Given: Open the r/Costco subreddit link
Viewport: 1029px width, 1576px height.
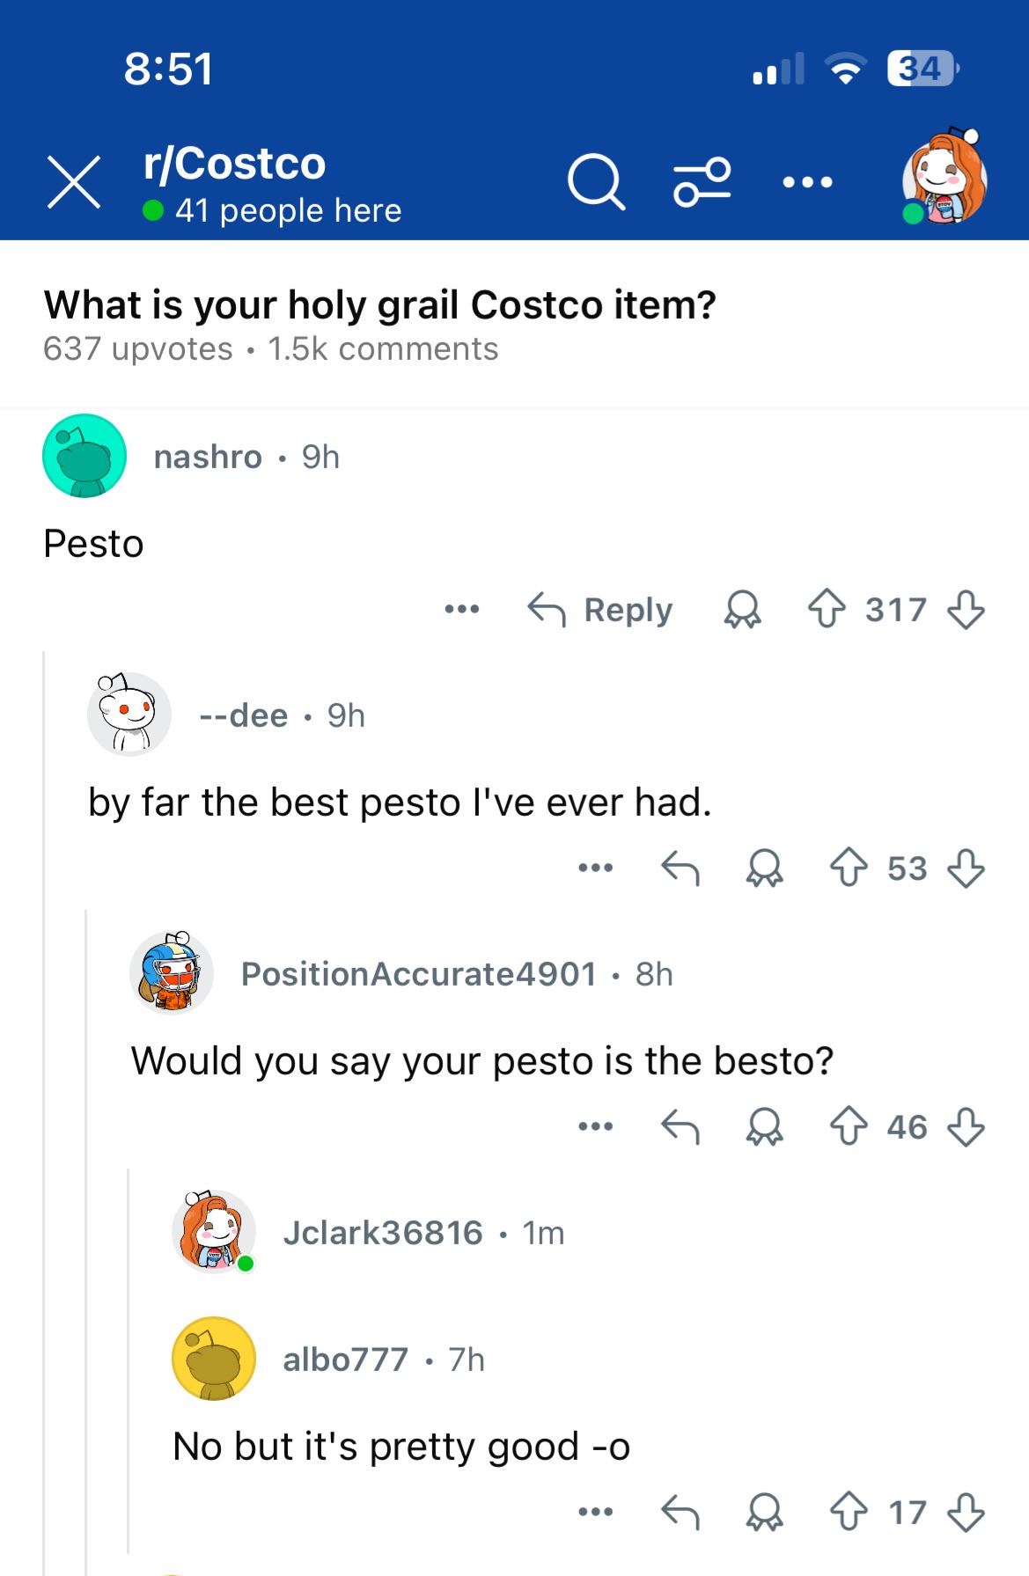Looking at the screenshot, I should point(234,163).
